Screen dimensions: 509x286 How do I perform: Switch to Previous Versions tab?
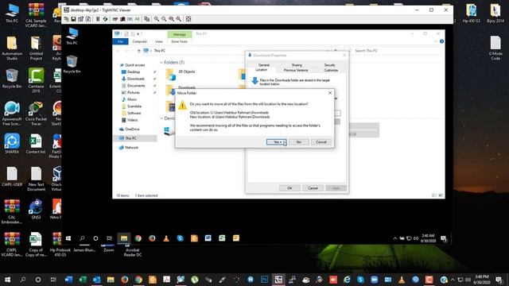click(296, 70)
